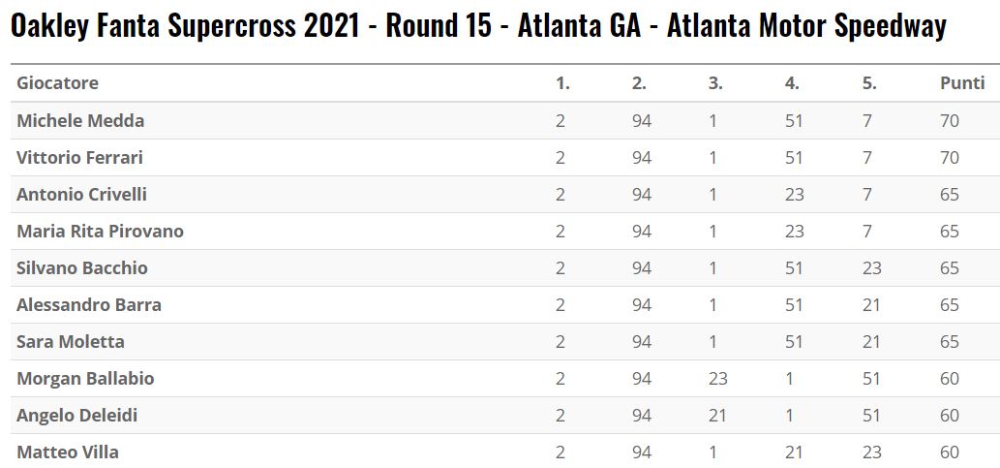Select column header 1.
This screenshot has height=468, width=1000.
click(x=562, y=83)
